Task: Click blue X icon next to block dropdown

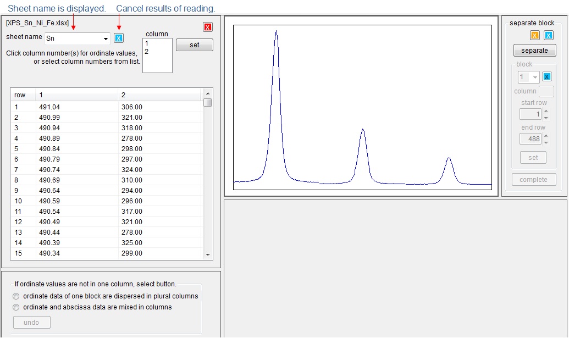Action: coord(547,77)
